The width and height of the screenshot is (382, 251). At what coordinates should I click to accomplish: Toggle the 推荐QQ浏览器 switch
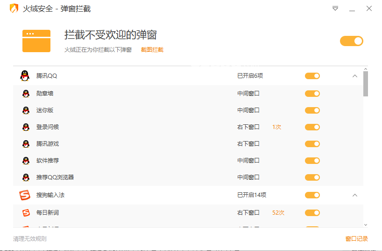pos(312,177)
